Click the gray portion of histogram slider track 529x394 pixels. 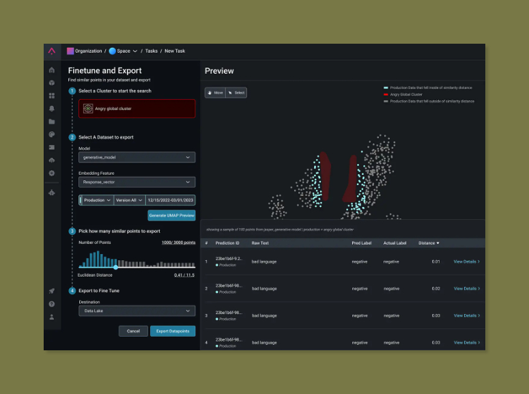[156, 268]
